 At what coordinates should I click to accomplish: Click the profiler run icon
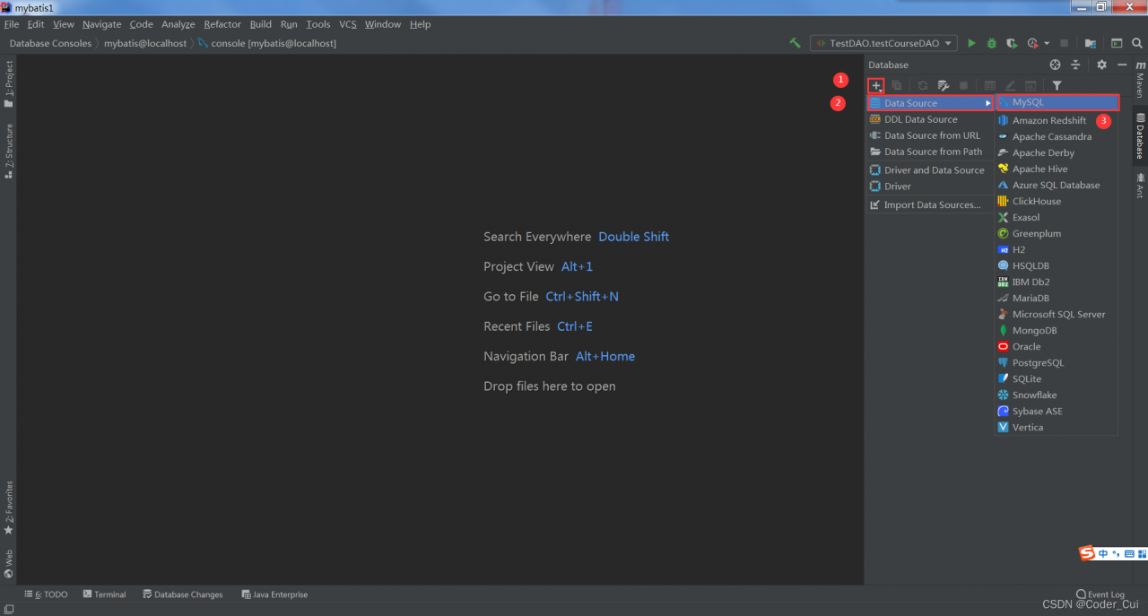click(x=1032, y=43)
